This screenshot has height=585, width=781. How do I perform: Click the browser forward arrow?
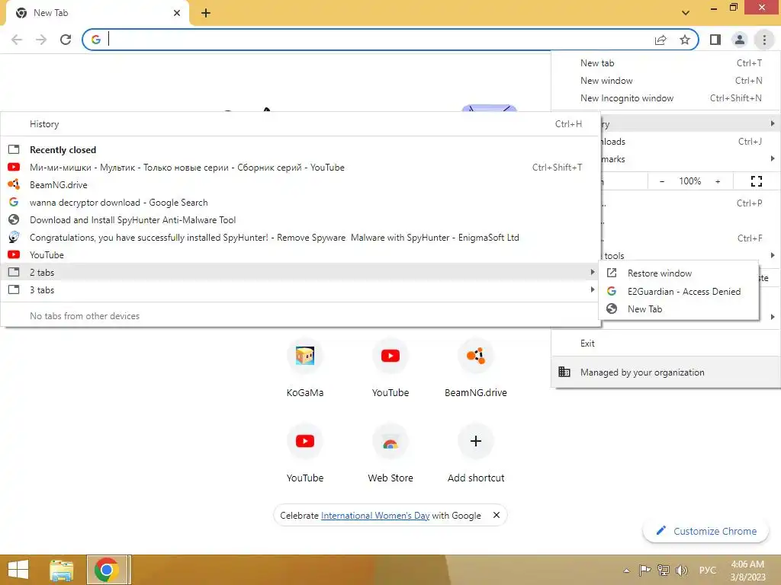pyautogui.click(x=41, y=40)
